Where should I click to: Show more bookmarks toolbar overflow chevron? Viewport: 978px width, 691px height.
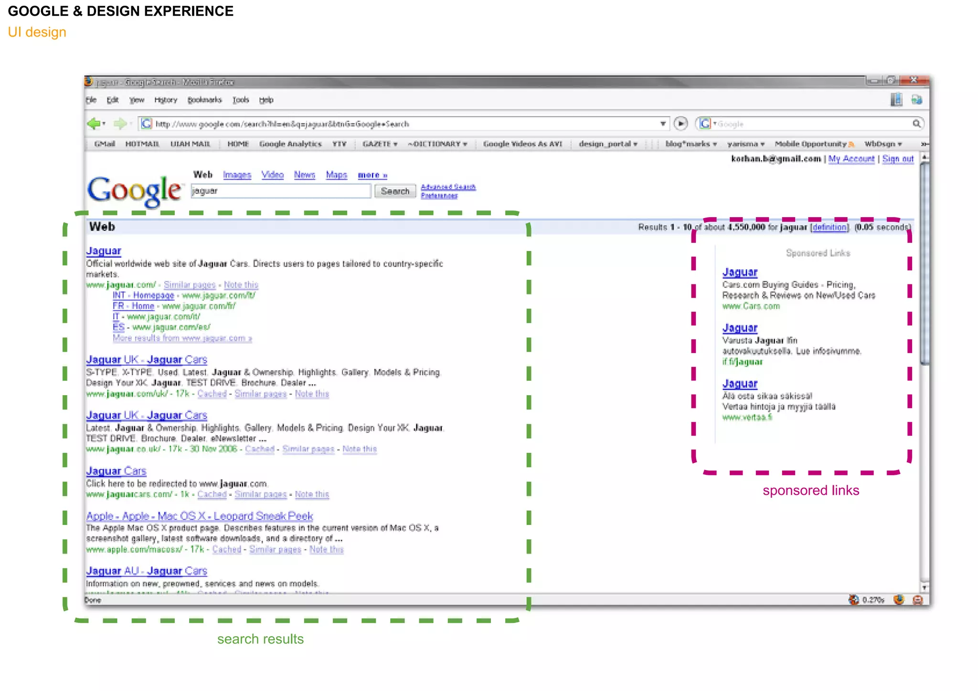pyautogui.click(x=924, y=144)
